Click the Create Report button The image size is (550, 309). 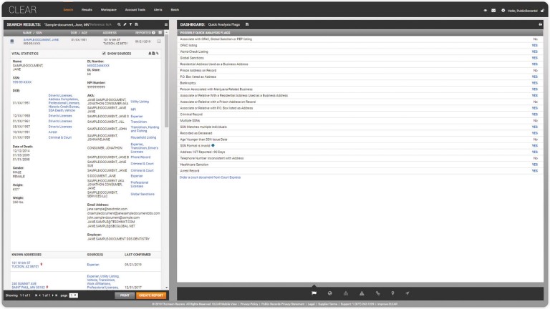151,295
